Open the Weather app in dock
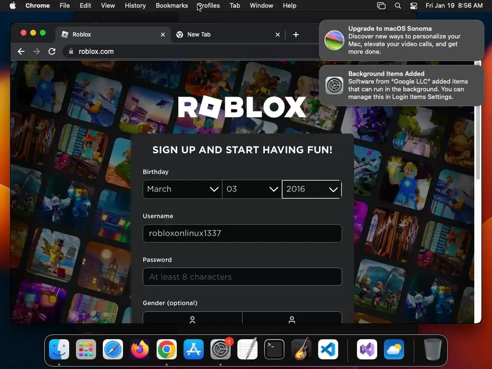The width and height of the screenshot is (492, 369). (394, 349)
